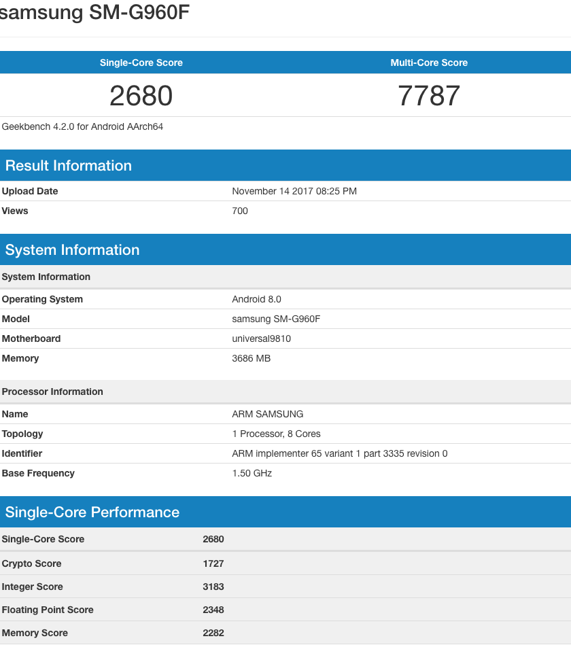Click the Single-Core Performance section header
Screen dimensions: 571x645
pos(92,512)
